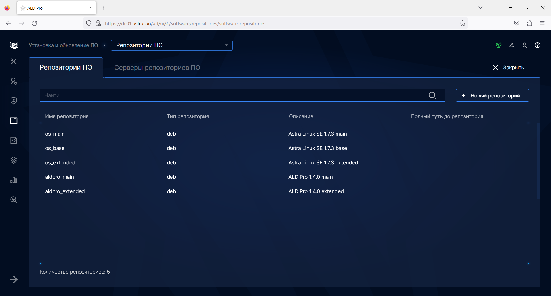The image size is (551, 296).
Task: Open the crossed tools settings sidebar icon
Action: [x=13, y=61]
